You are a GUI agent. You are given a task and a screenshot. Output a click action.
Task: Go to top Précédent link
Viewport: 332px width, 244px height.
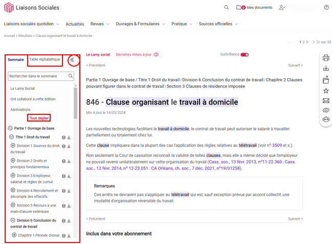point(96,65)
